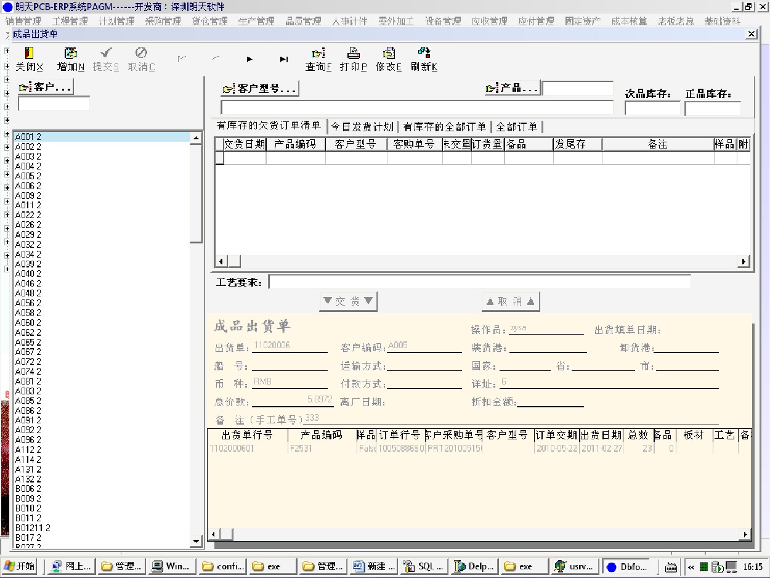This screenshot has height=578, width=770.
Task: Click the taskbar clock showing 16:15
Action: click(753, 567)
